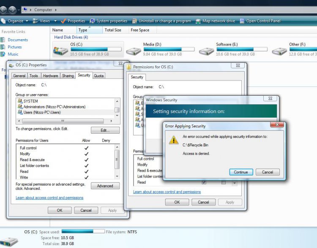Click the Edit... button in OS (C:) Properties

(105, 130)
